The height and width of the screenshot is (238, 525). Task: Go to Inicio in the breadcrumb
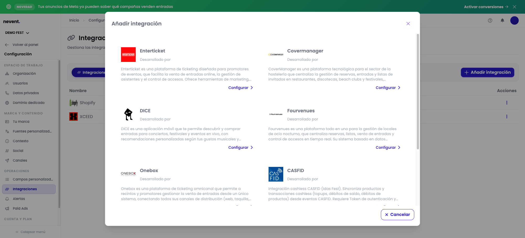[x=74, y=20]
